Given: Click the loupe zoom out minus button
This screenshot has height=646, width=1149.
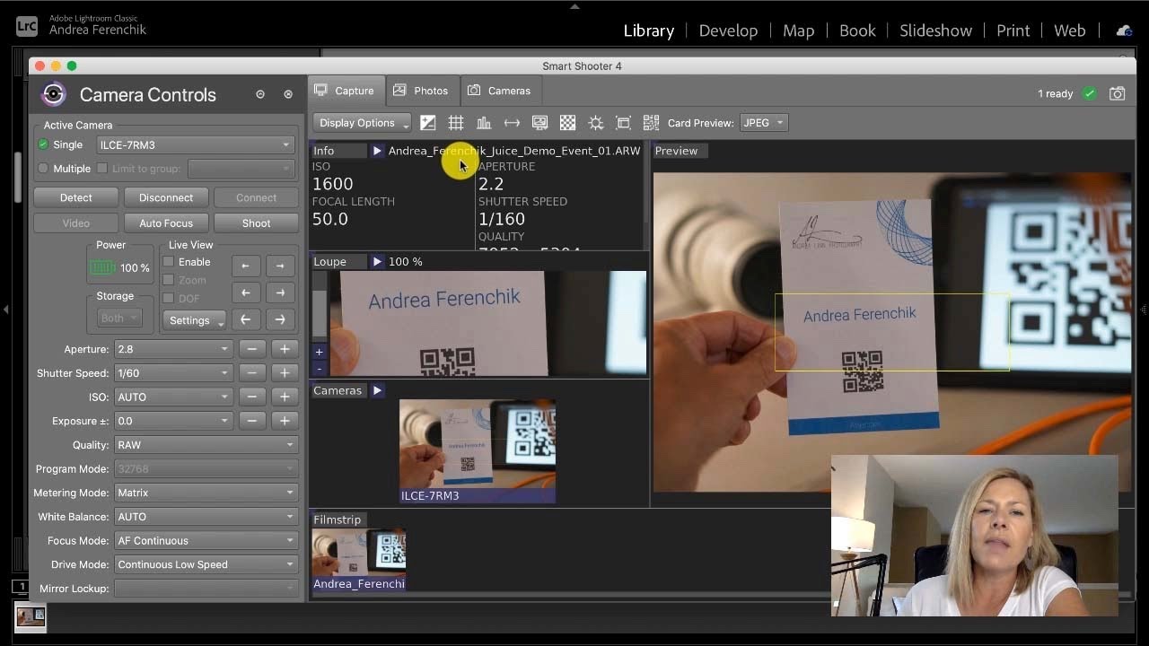Looking at the screenshot, I should pos(319,368).
